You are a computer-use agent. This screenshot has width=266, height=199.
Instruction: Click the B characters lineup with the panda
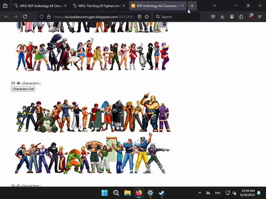pyautogui.click(x=94, y=112)
